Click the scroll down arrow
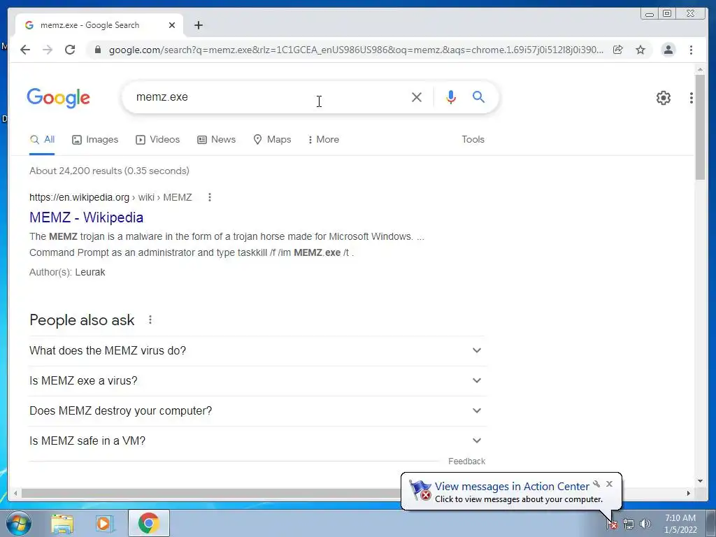The width and height of the screenshot is (716, 537). 700,481
